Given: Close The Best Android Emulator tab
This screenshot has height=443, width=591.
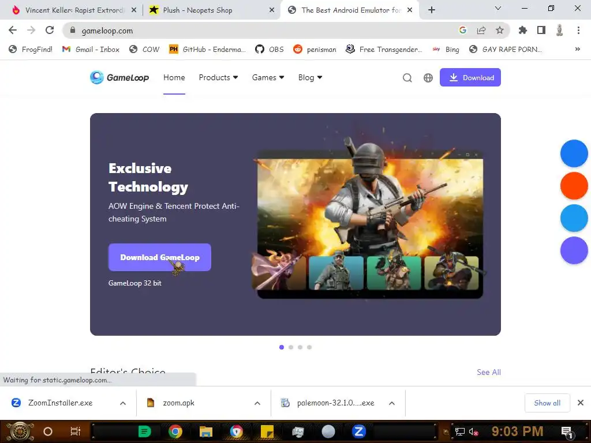Looking at the screenshot, I should 410,10.
